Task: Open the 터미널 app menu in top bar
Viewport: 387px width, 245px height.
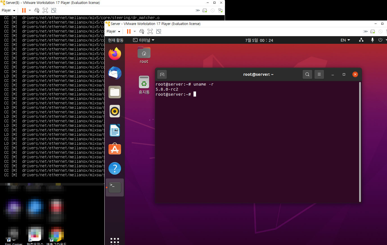Action: click(x=144, y=40)
